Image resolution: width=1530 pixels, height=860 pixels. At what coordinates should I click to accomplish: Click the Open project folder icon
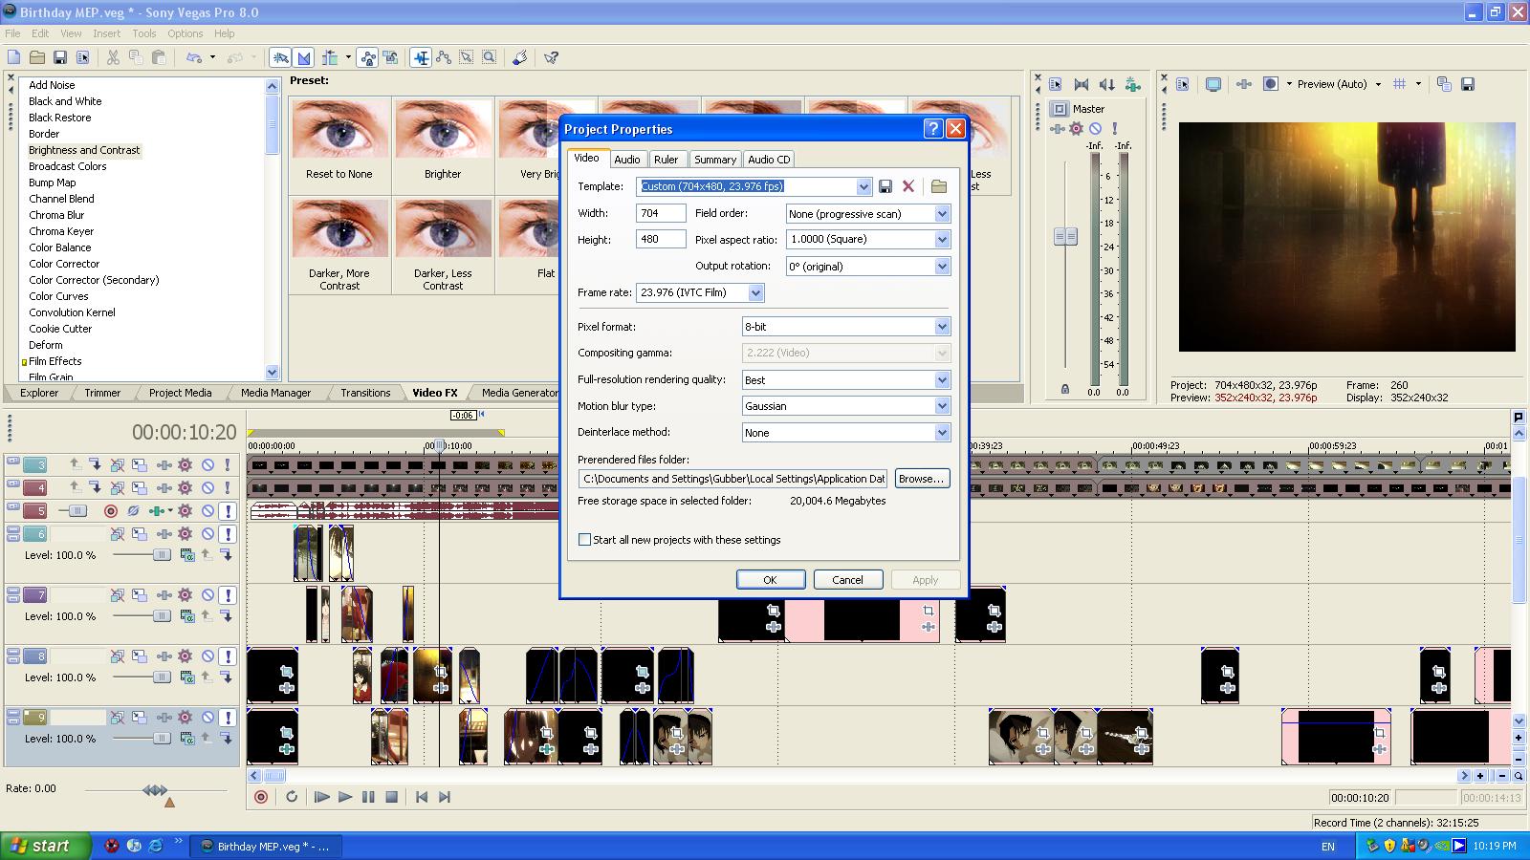click(37, 57)
